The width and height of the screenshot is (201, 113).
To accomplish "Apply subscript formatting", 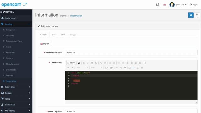I will click(101, 63).
